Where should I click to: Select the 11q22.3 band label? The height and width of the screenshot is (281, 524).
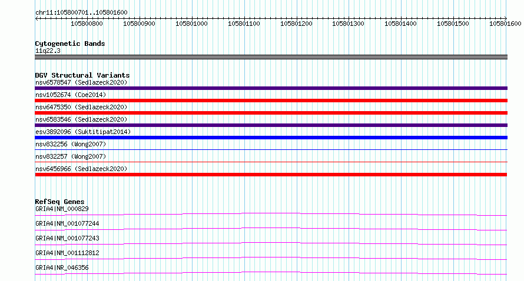coord(48,51)
